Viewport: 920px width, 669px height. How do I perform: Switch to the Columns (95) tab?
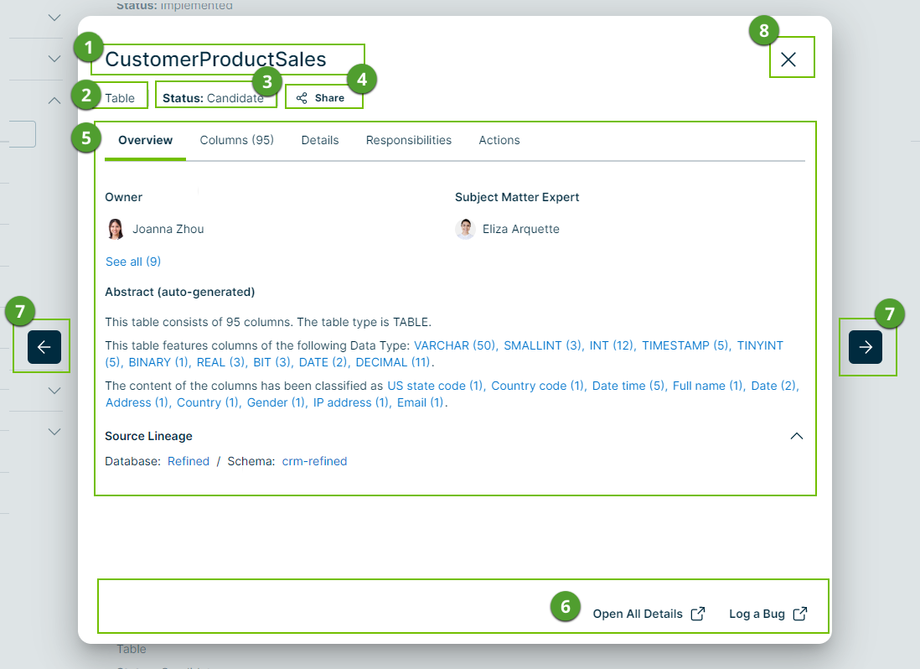236,140
